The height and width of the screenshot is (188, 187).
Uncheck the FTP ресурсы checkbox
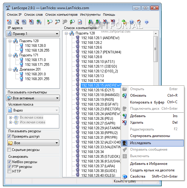[x=9, y=166]
